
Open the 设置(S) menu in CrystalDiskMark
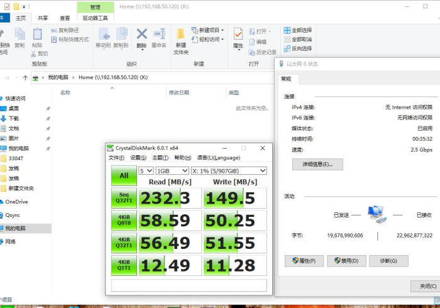(138, 158)
